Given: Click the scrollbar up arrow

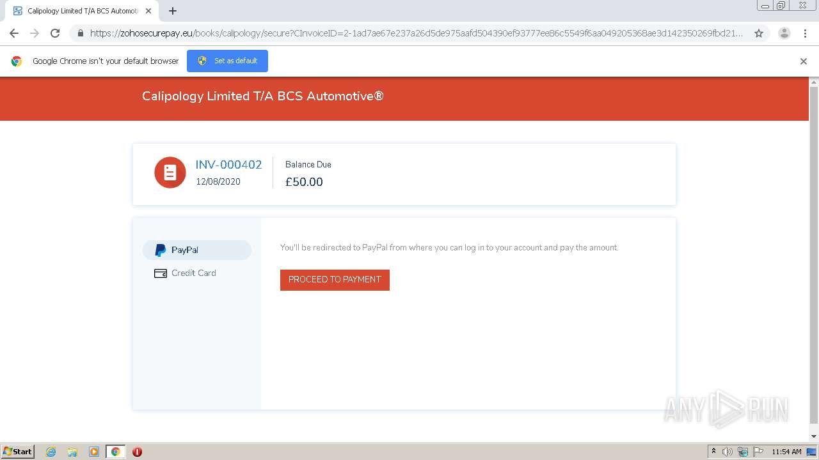Looking at the screenshot, I should [814, 82].
